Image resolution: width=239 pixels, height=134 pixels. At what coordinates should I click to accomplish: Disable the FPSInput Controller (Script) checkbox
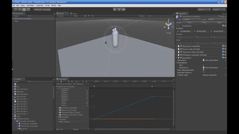click(x=181, y=55)
